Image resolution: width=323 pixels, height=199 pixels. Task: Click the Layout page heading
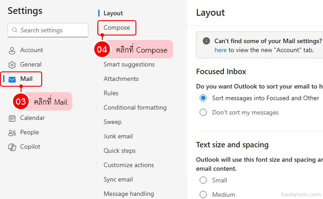[x=210, y=13]
